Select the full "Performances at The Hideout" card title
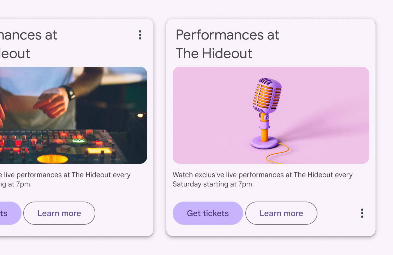 tap(227, 44)
